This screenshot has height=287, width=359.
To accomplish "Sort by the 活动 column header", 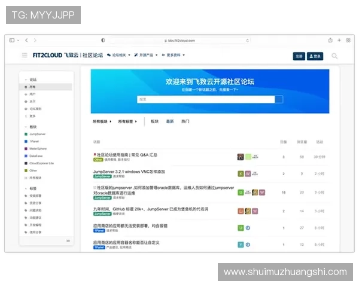I will [320, 142].
